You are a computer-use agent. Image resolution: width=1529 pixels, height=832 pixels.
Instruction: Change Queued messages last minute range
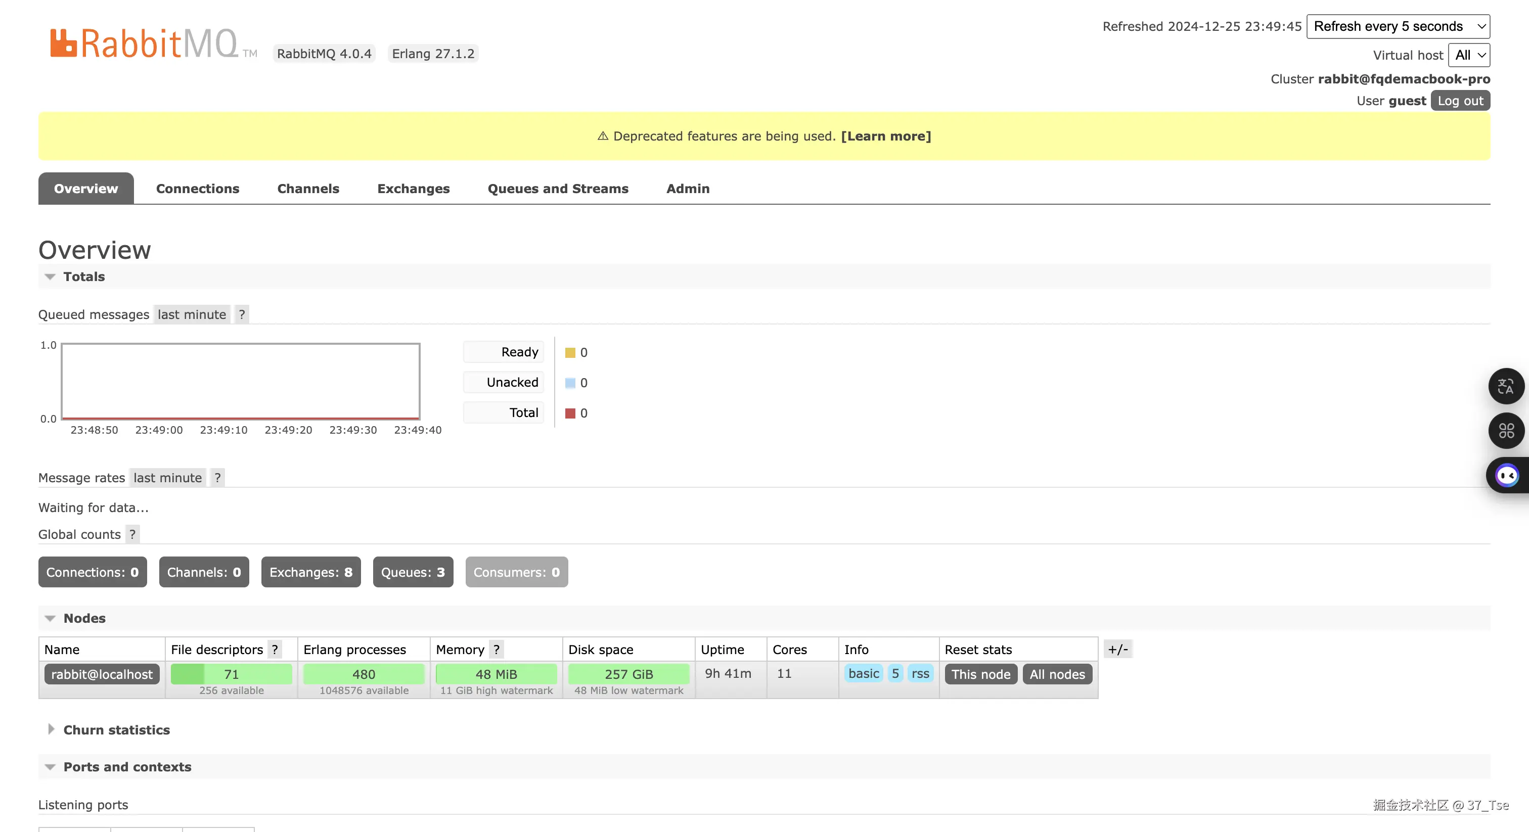point(192,314)
